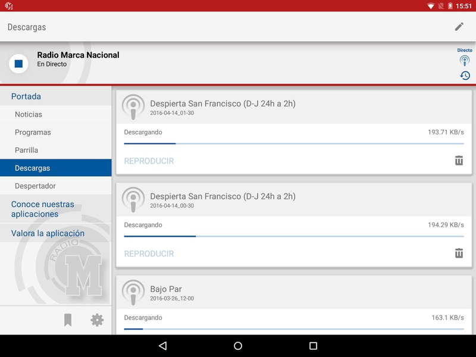
Task: Tap REPRODUCIR for 2016-04-14_01-30 episode
Action: coord(149,161)
